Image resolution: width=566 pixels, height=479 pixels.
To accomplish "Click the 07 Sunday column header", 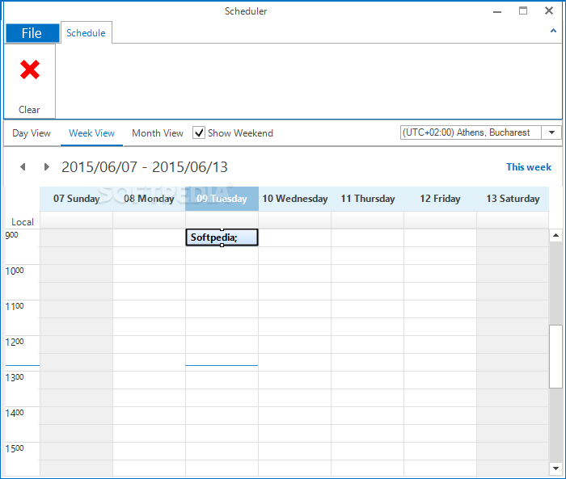I will 76,199.
